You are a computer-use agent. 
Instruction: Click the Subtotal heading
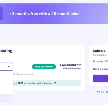pos(100,51)
